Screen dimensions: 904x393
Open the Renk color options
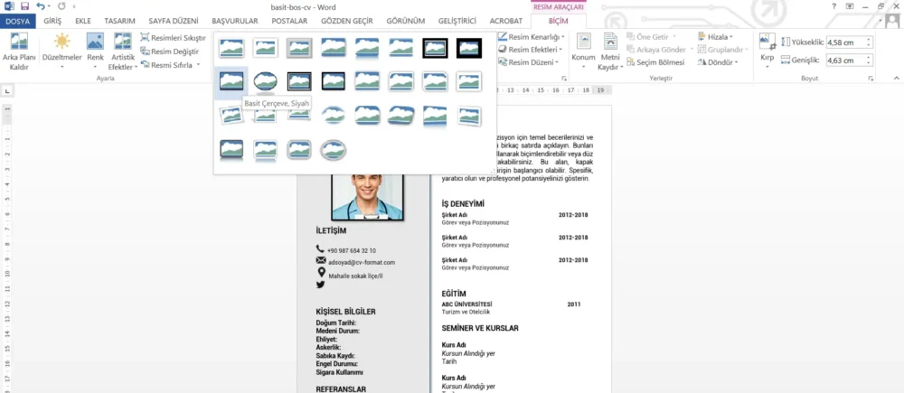95,52
